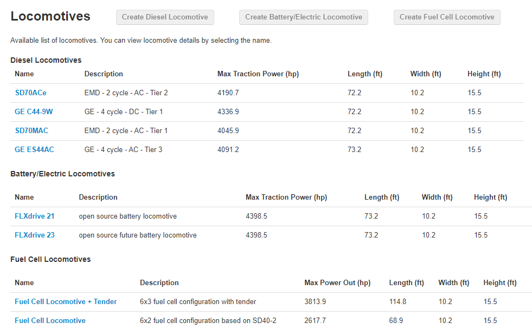Click Create Fuel Cell Locomotive button
532x336 pixels.
[x=447, y=17]
